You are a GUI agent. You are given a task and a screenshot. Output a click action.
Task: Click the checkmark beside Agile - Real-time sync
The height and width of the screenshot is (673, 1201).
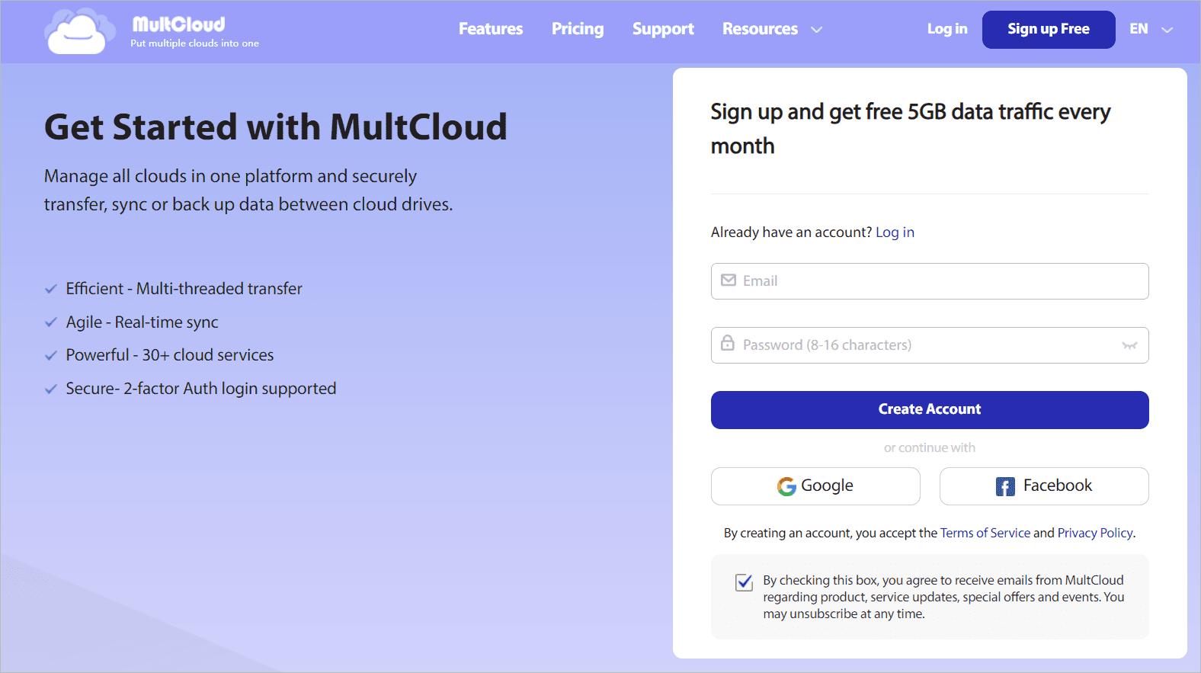pyautogui.click(x=51, y=322)
